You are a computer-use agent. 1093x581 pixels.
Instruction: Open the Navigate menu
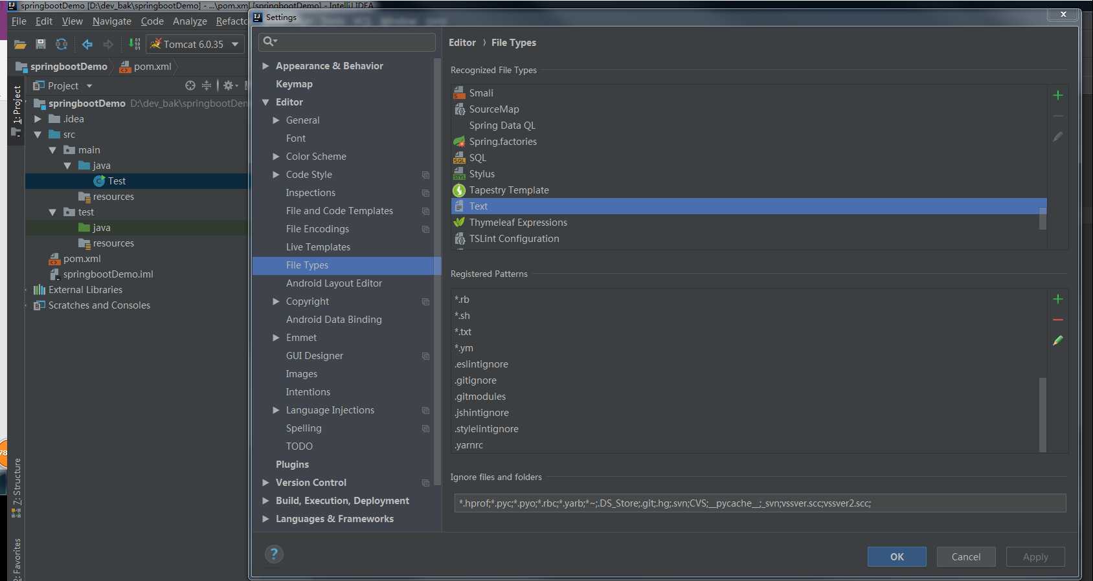(111, 21)
